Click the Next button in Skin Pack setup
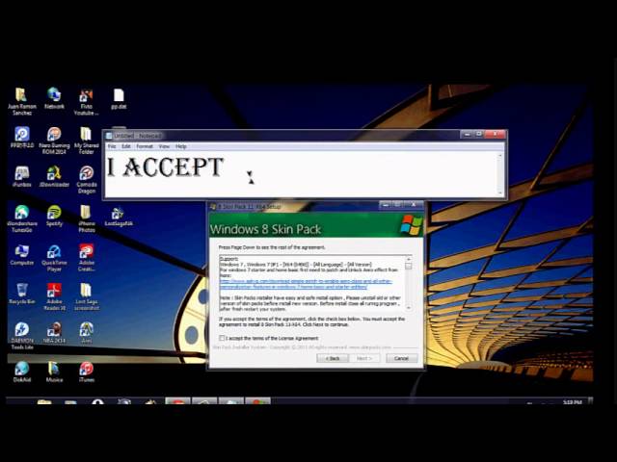This screenshot has height=462, width=617. point(364,358)
